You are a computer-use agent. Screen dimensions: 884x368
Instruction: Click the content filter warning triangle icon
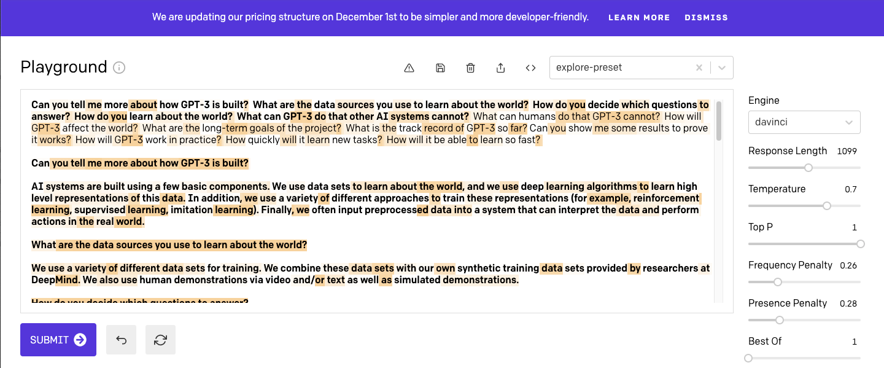409,68
